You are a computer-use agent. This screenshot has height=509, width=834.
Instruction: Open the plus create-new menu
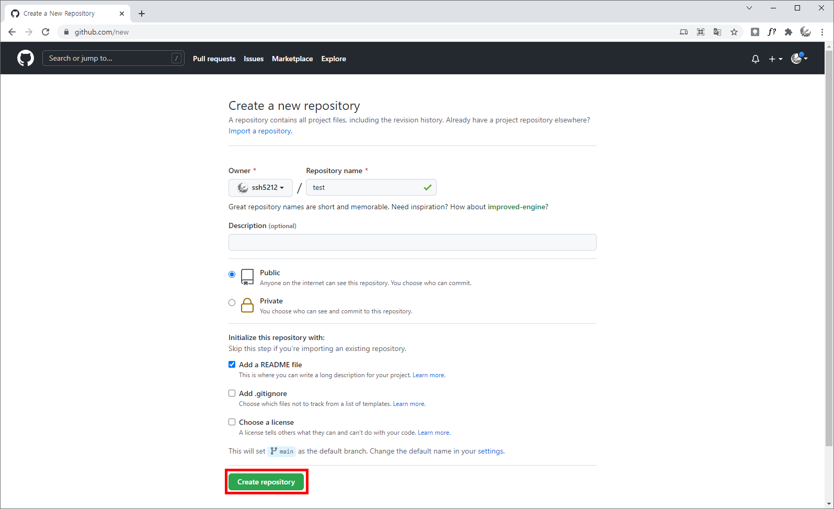coord(775,59)
